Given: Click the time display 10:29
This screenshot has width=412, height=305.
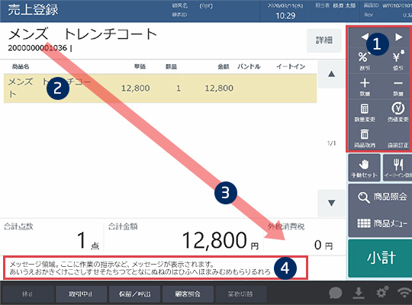Looking at the screenshot, I should tap(285, 16).
